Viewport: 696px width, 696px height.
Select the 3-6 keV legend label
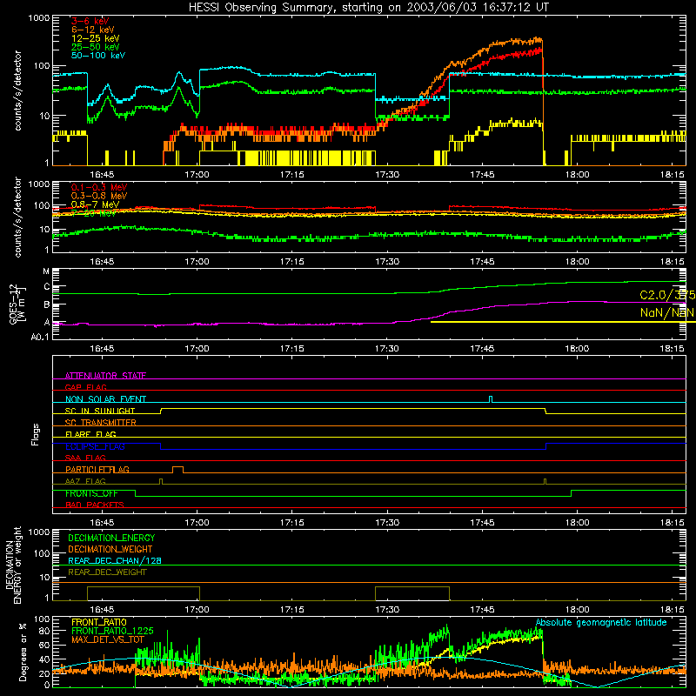(90, 21)
